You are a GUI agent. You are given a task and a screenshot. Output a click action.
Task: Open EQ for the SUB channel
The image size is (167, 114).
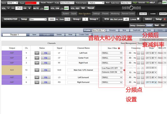pos(45,70)
